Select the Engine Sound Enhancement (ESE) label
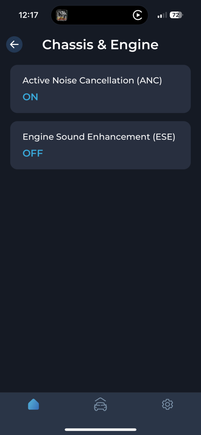Screen dimensions: 201x435 tap(99, 137)
